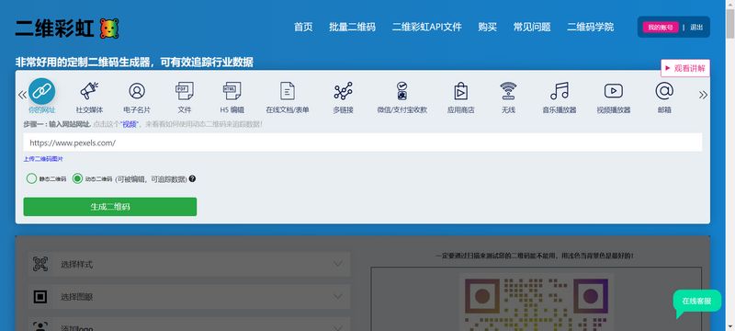
Task: Click the rainbow bear logo icon
Action: pyautogui.click(x=109, y=29)
